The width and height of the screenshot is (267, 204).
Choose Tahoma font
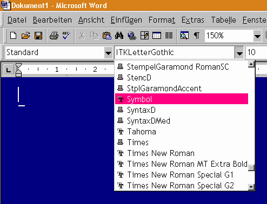point(182,132)
